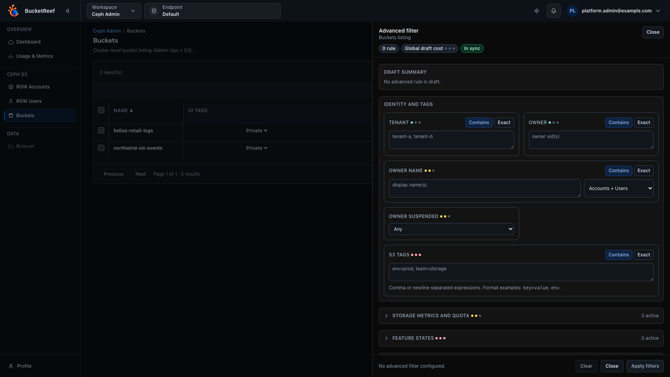Select Exact mode for Owner
670x377 pixels.
pyautogui.click(x=644, y=123)
